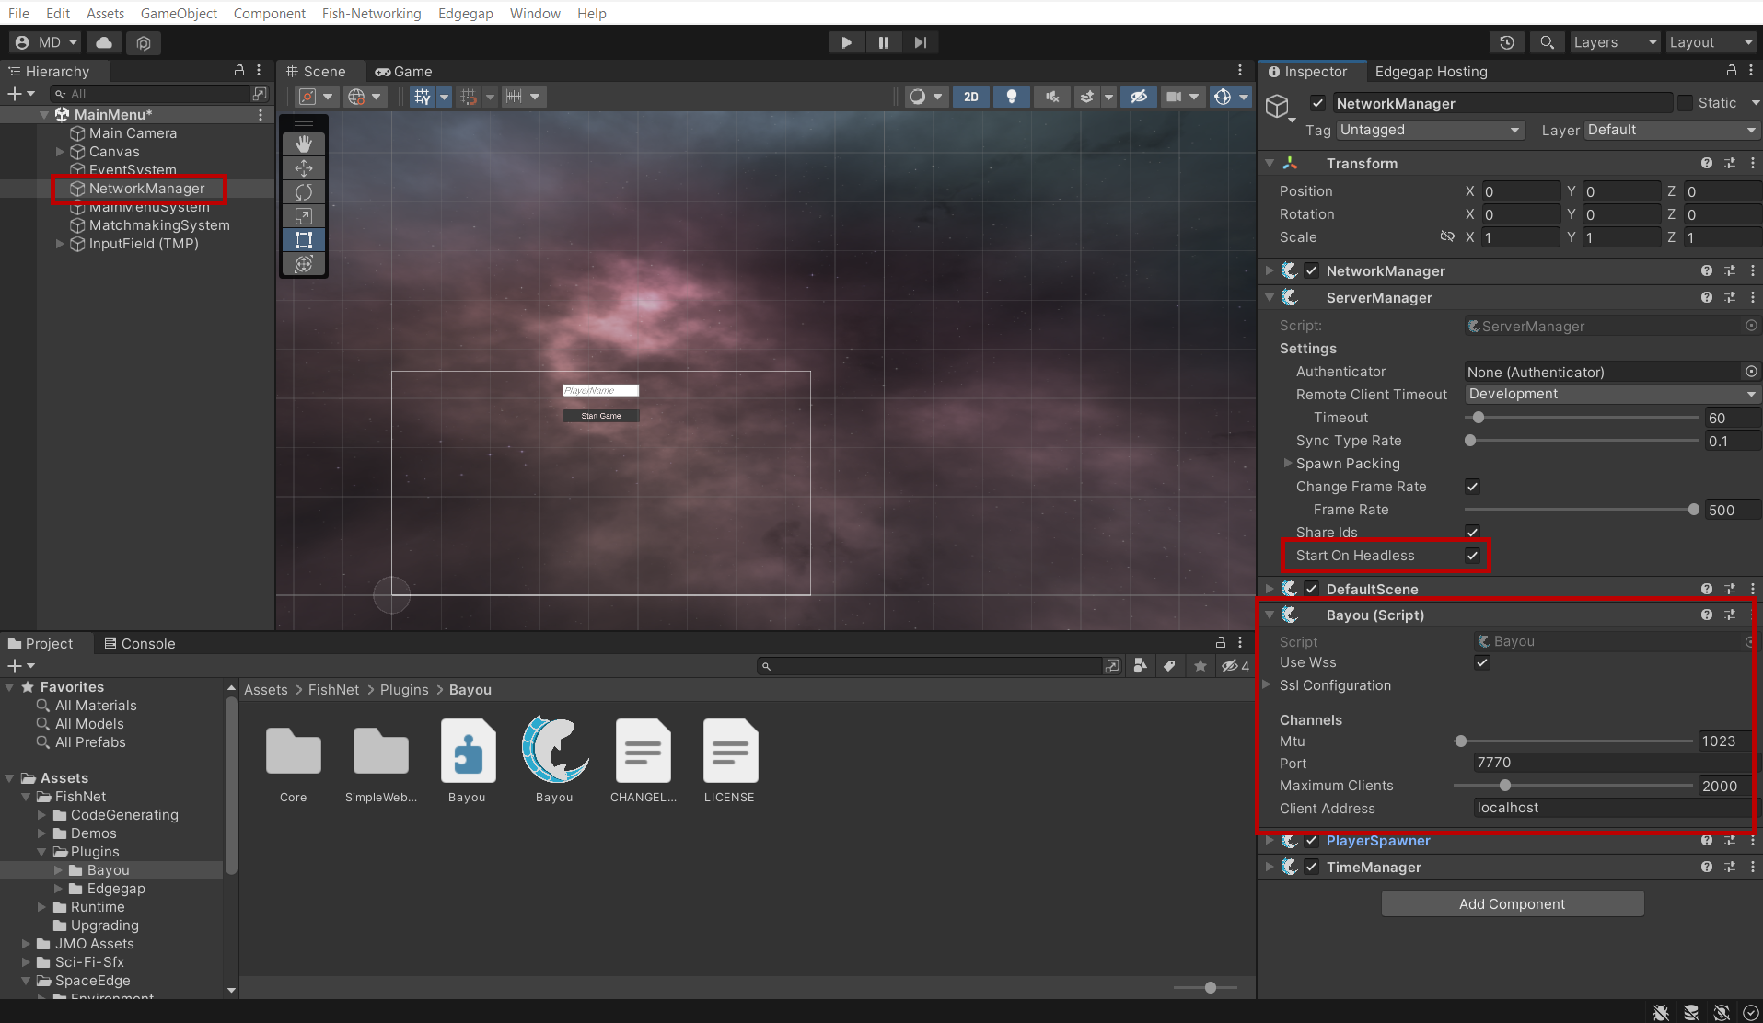Disable the Use Wss checkbox
This screenshot has height=1023, width=1763.
click(x=1481, y=662)
